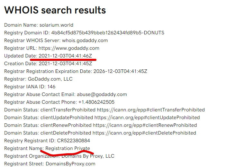The width and height of the screenshot is (226, 167).
Task: Click the Registry Registrant ID CR522380884
Action: coord(74,141)
